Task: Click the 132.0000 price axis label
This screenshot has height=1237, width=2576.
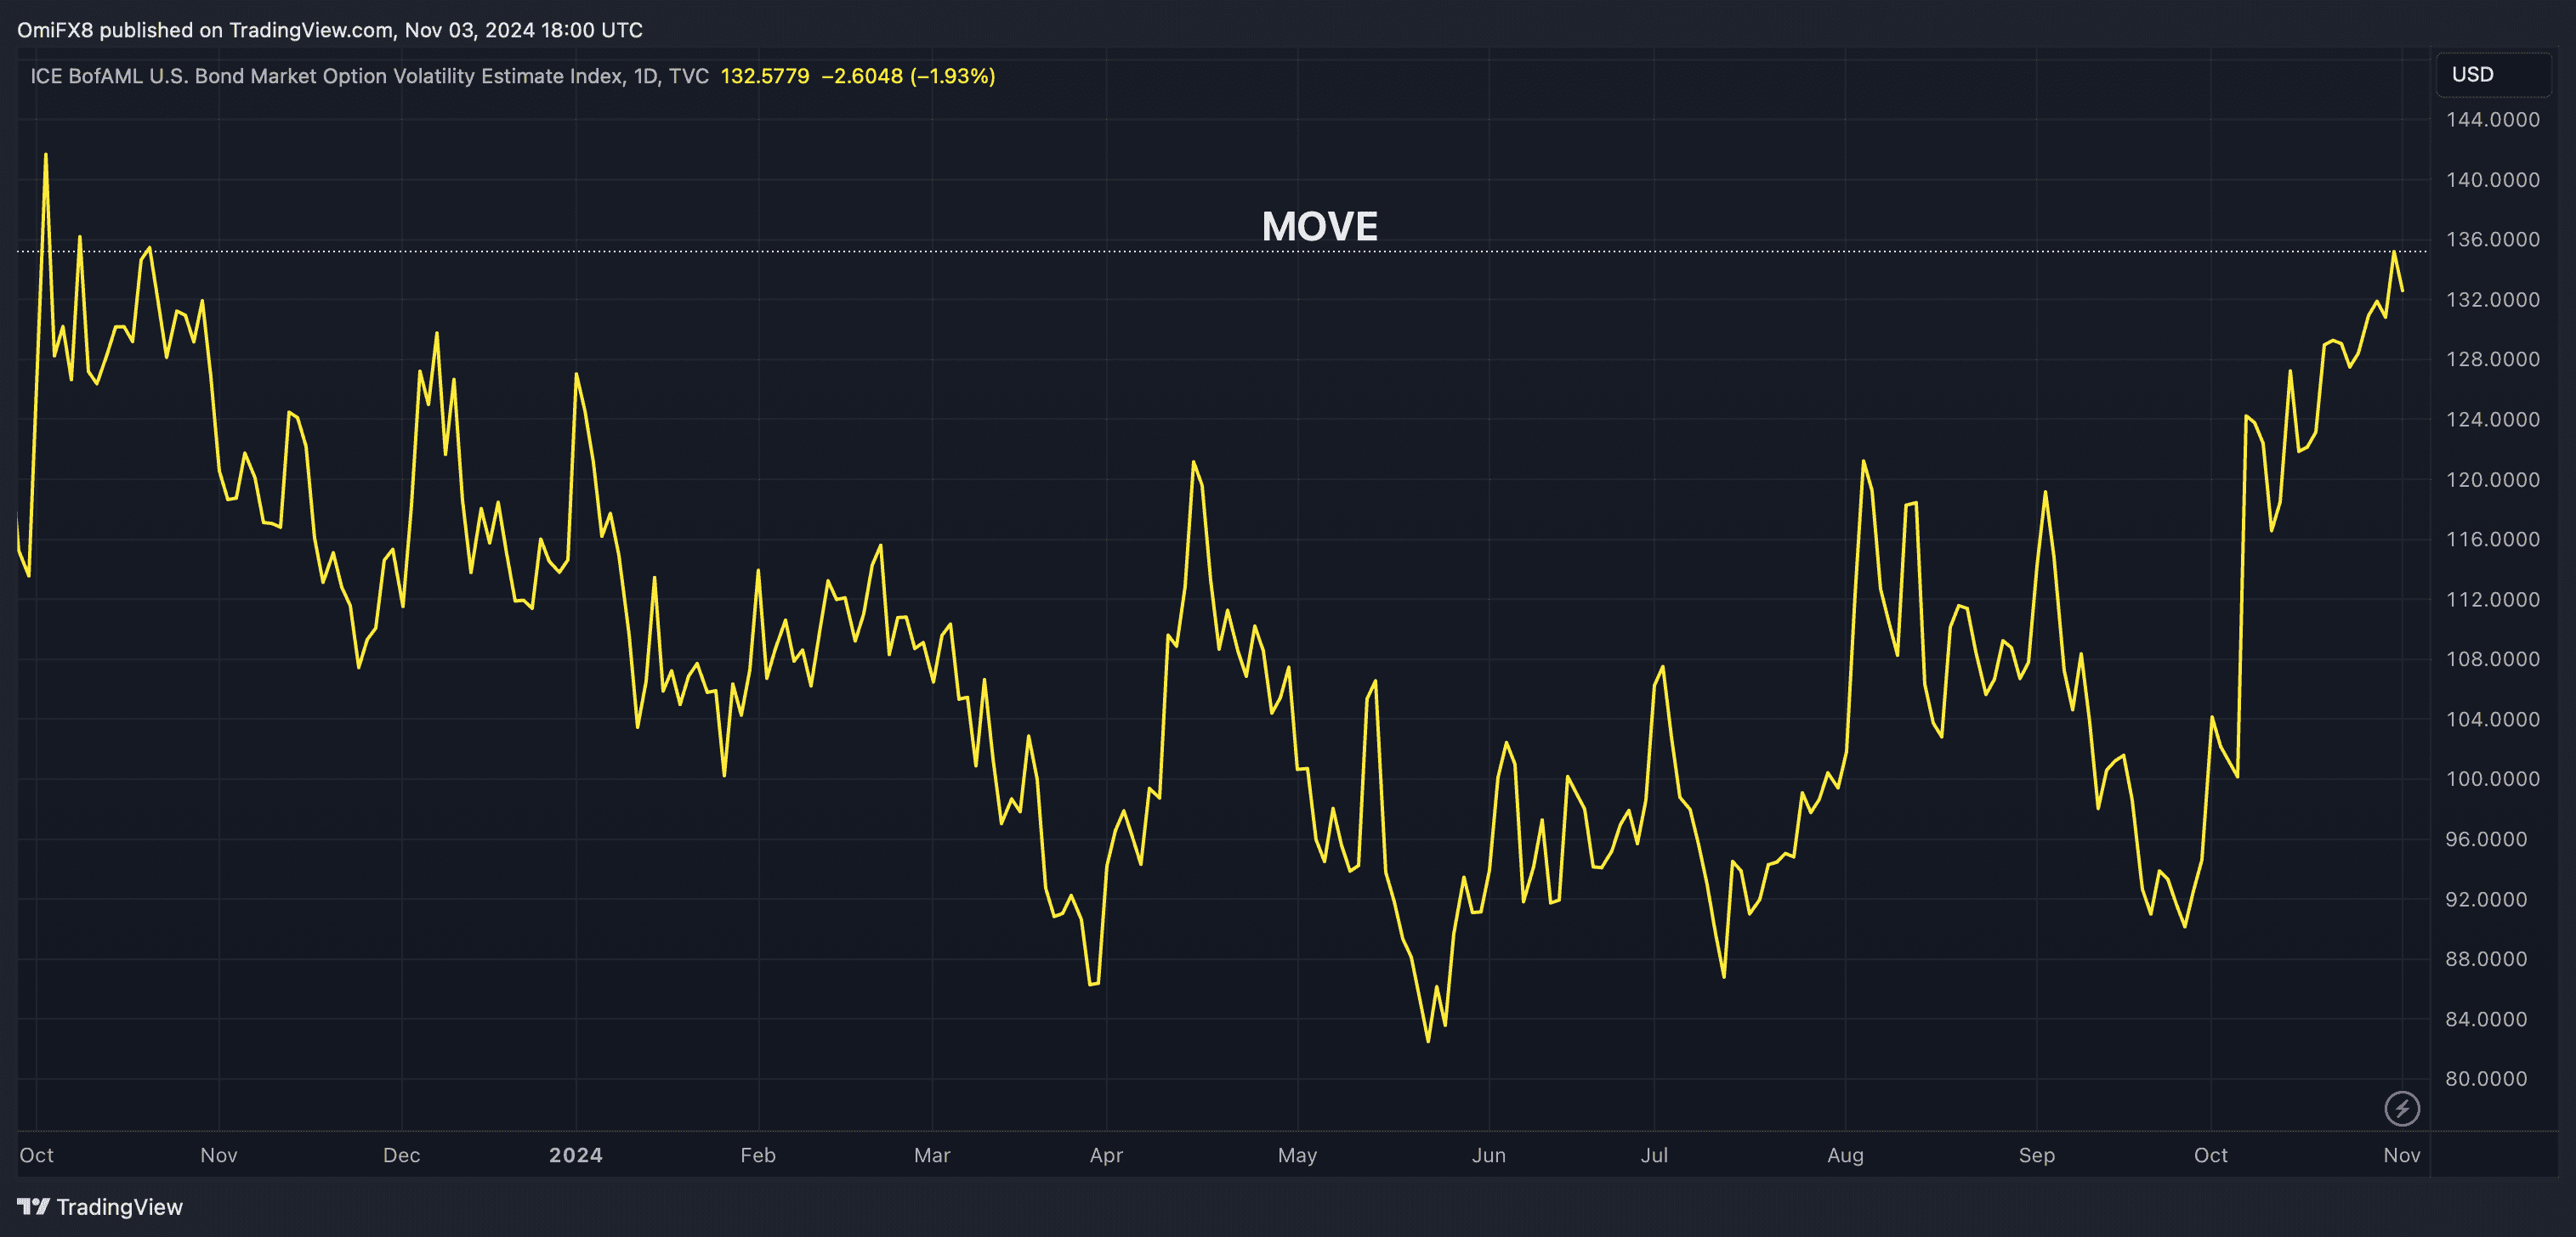Action: pos(2492,300)
